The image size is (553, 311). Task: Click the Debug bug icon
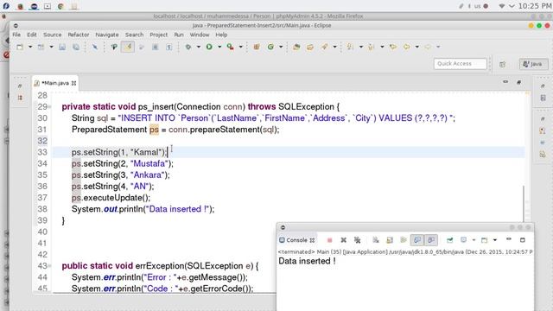click(x=188, y=47)
